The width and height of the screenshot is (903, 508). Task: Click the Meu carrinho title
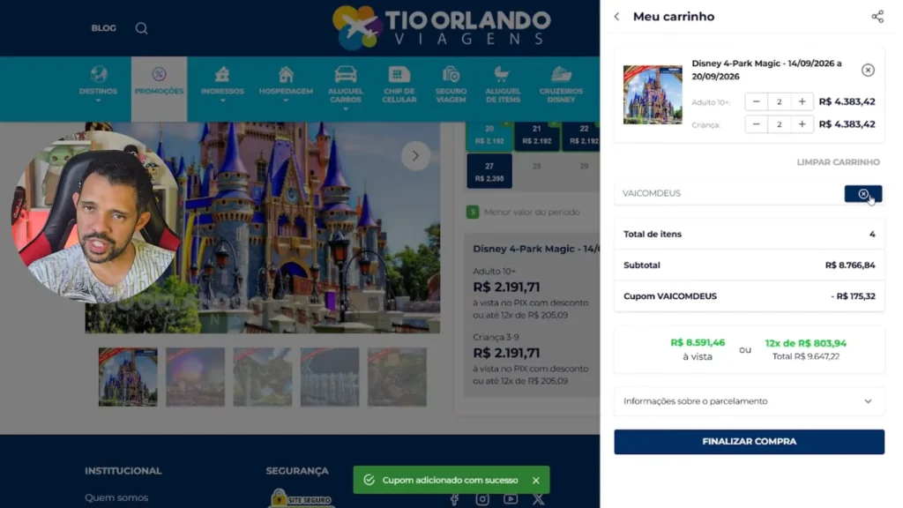(673, 17)
